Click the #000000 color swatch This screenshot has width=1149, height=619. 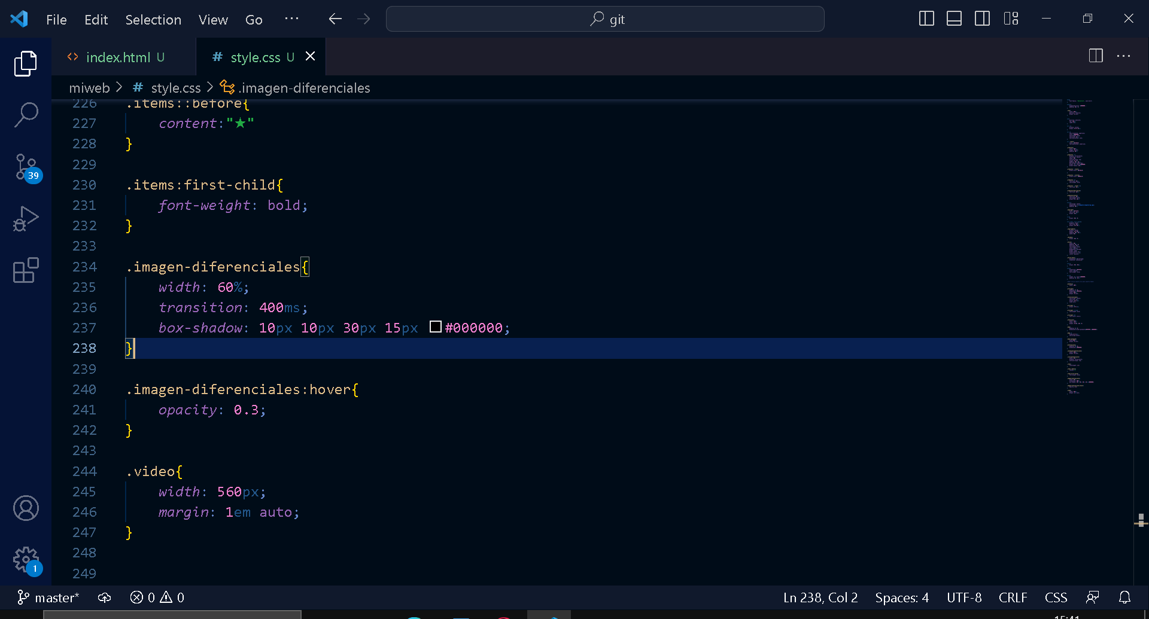pyautogui.click(x=436, y=327)
